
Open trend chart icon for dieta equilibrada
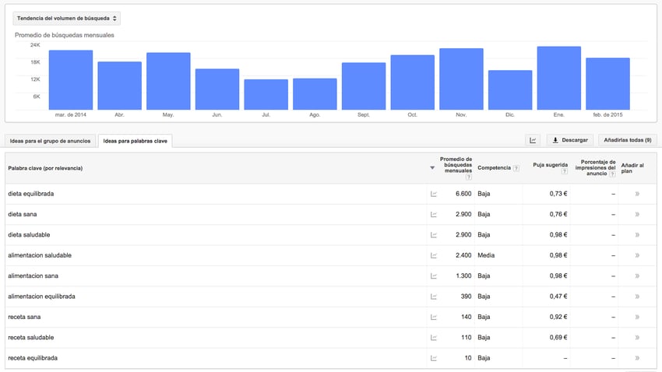[433, 194]
